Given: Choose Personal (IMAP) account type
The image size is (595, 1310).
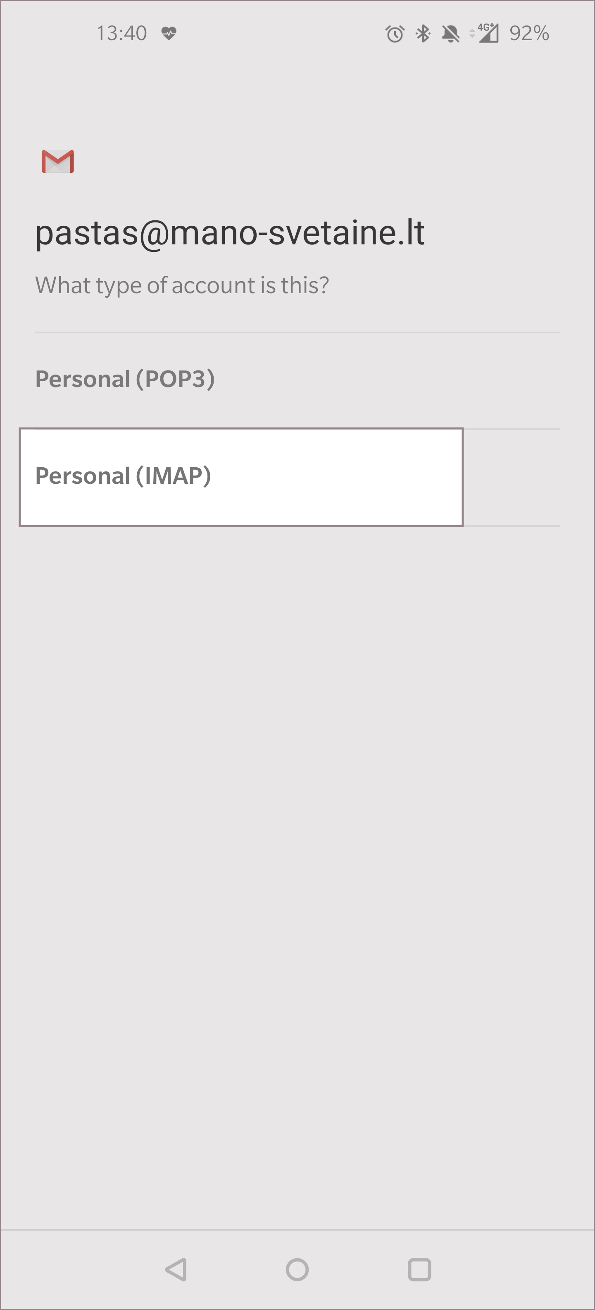Looking at the screenshot, I should pos(124,476).
